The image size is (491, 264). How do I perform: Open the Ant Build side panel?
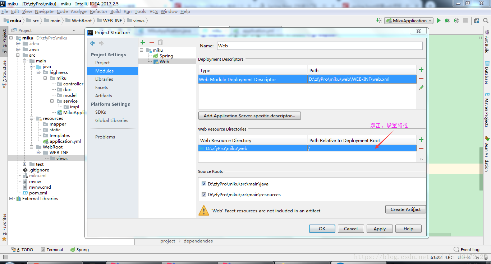pyautogui.click(x=487, y=42)
